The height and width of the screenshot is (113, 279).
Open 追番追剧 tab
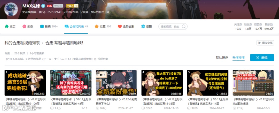(x=126, y=27)
